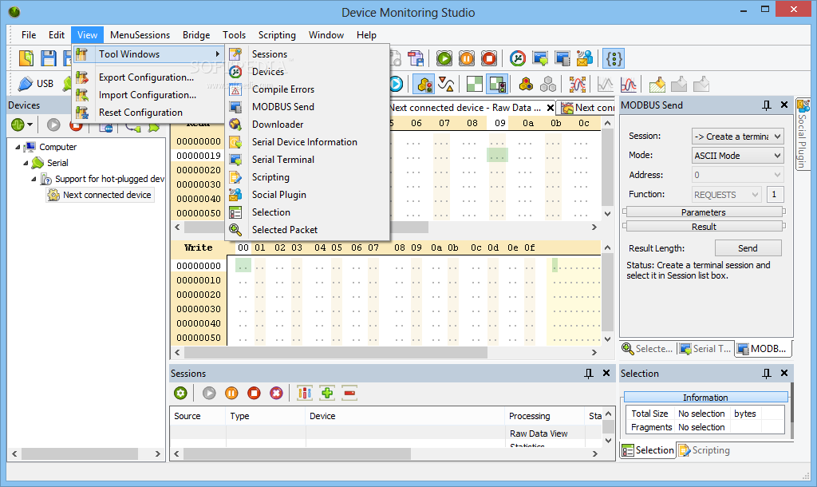Click the purple X delete icon in Sessions
817x487 pixels.
pos(276,393)
